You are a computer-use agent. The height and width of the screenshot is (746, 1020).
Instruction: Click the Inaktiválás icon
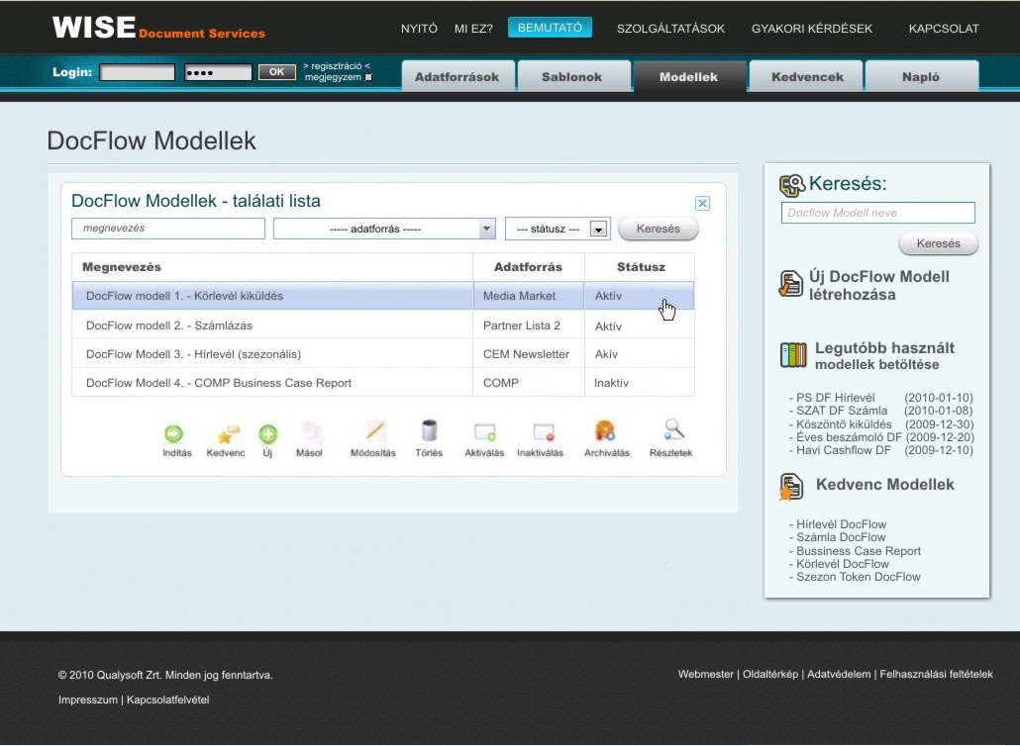(544, 432)
